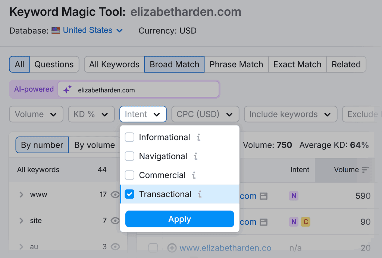The image size is (382, 258).
Task: Enable the Commercial intent checkbox
Action: pos(129,175)
